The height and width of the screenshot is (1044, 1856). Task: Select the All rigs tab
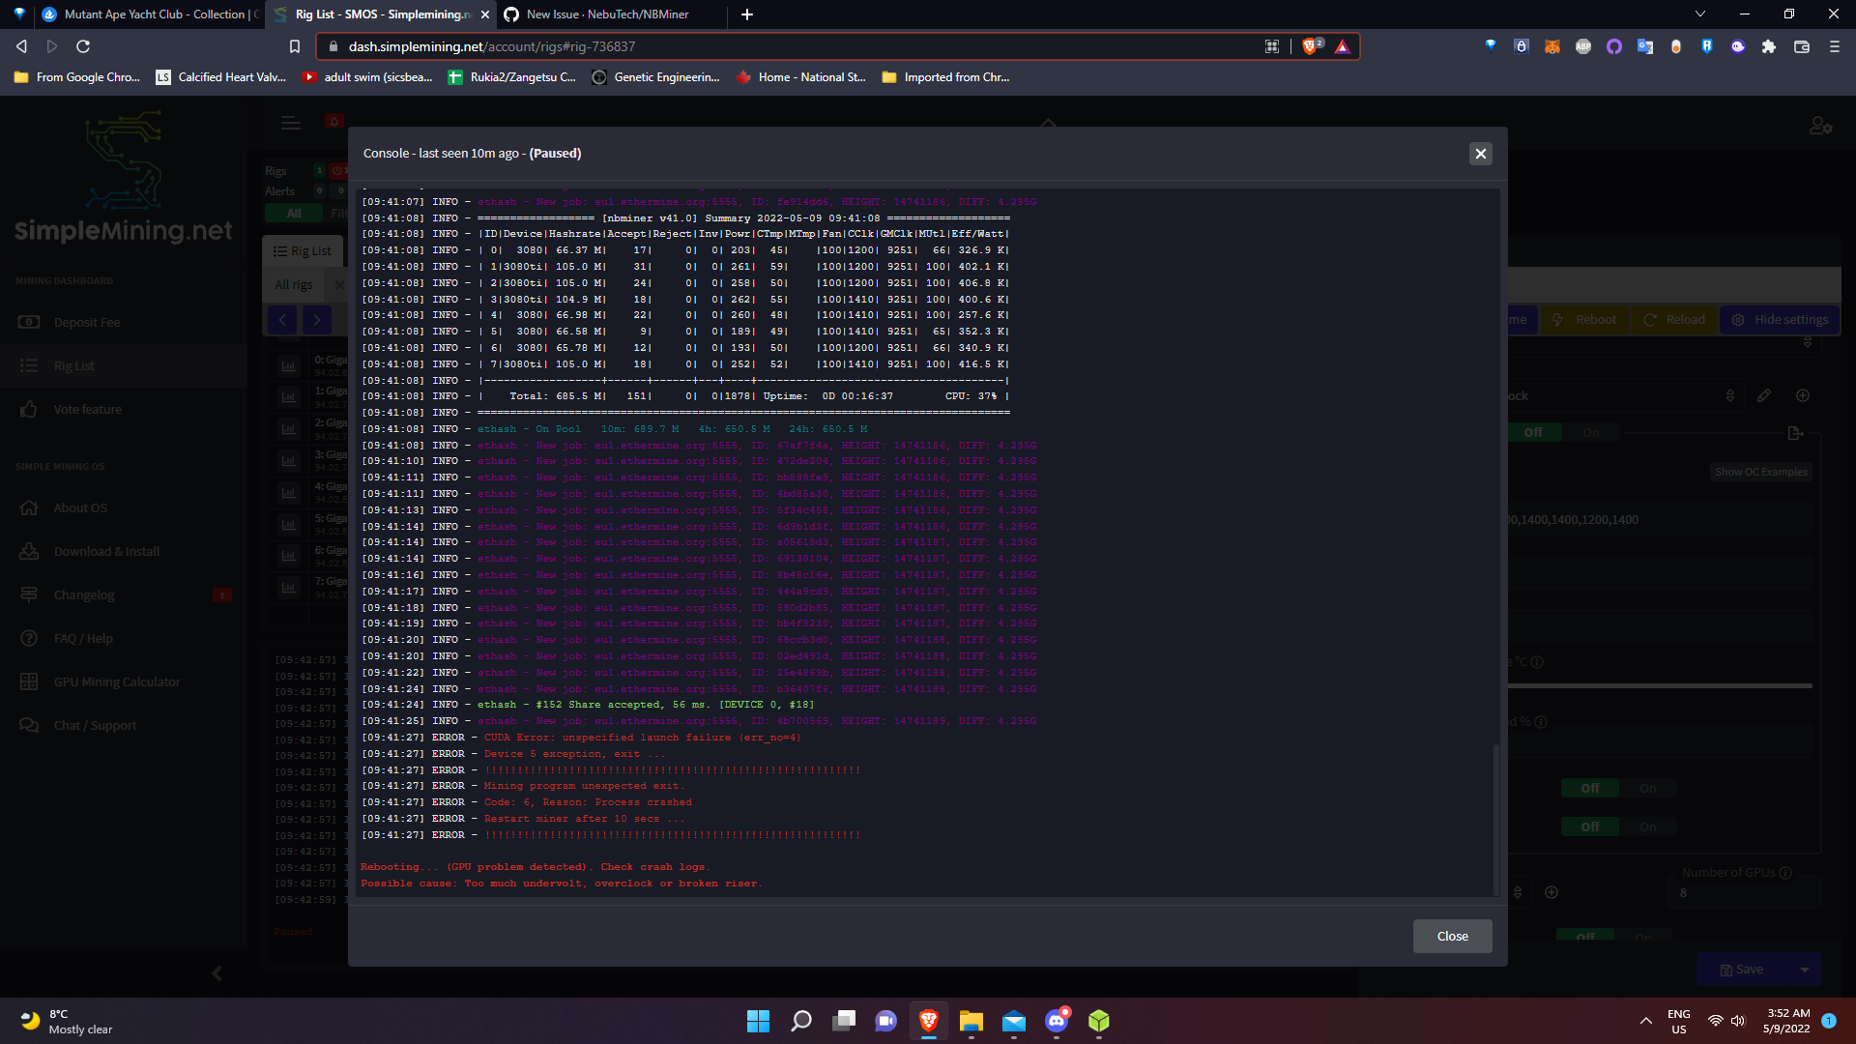pos(293,284)
